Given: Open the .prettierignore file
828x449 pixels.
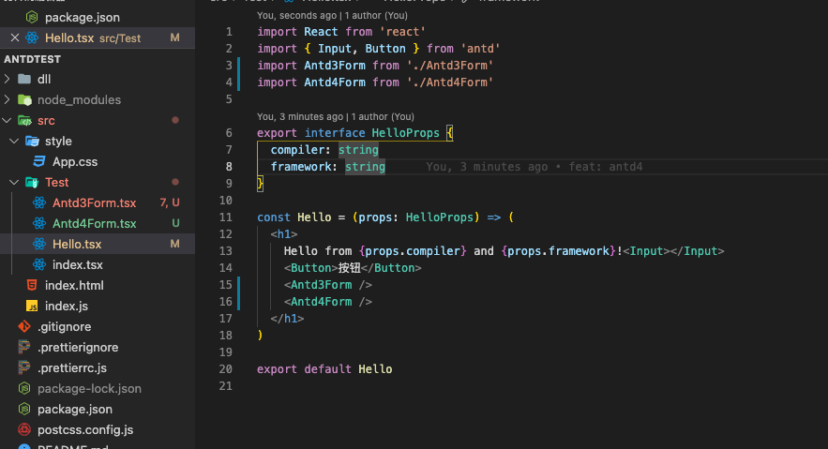Looking at the screenshot, I should [x=78, y=347].
